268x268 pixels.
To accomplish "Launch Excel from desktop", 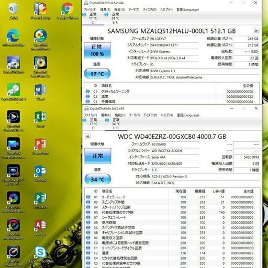I will [x=40, y=119].
